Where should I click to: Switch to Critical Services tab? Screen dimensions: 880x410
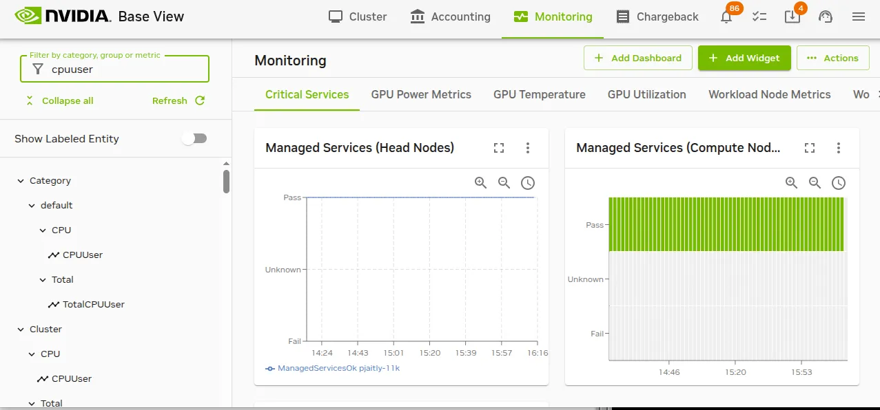tap(307, 94)
